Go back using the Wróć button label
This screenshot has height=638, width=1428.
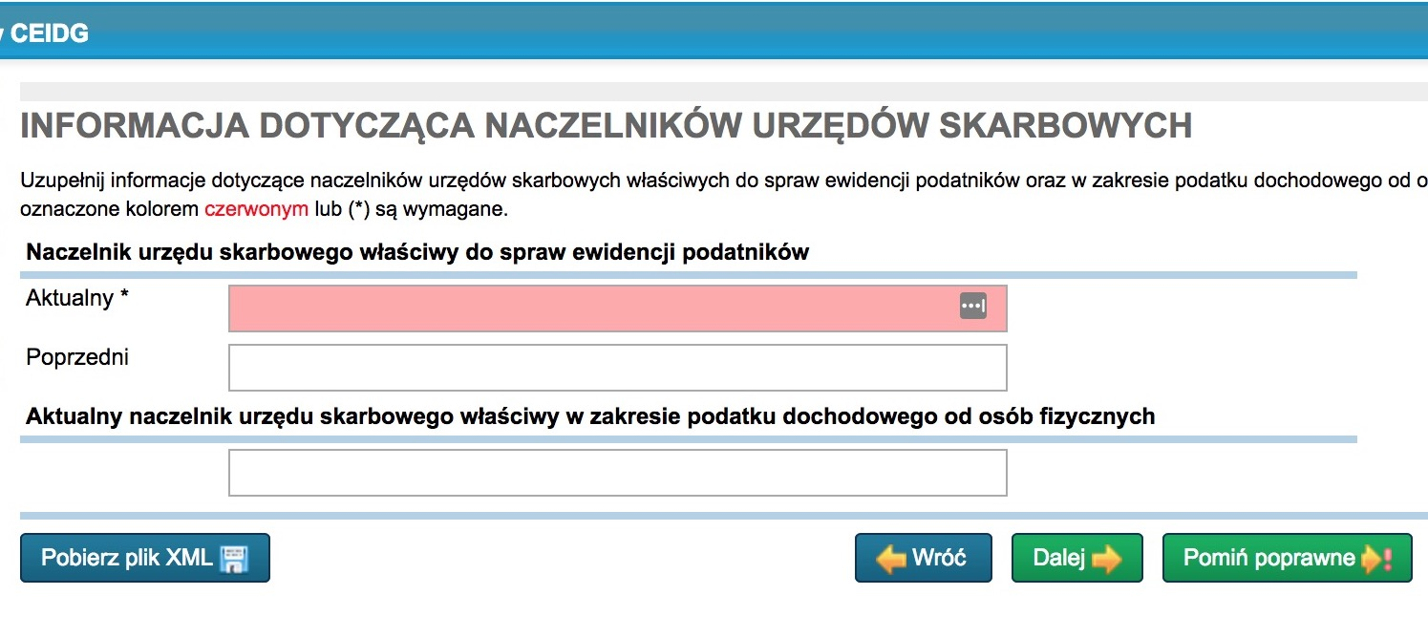[x=939, y=558]
